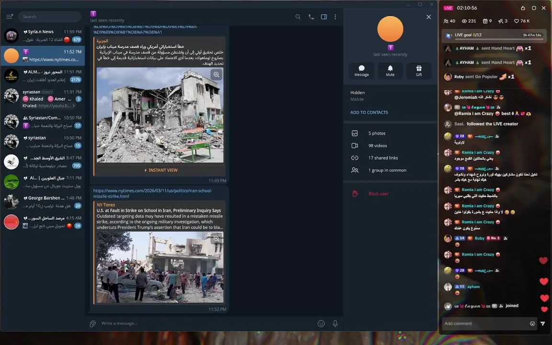This screenshot has height=345, width=552.
Task: Open the مرصد الساحل السوري channel
Action: coord(43,222)
